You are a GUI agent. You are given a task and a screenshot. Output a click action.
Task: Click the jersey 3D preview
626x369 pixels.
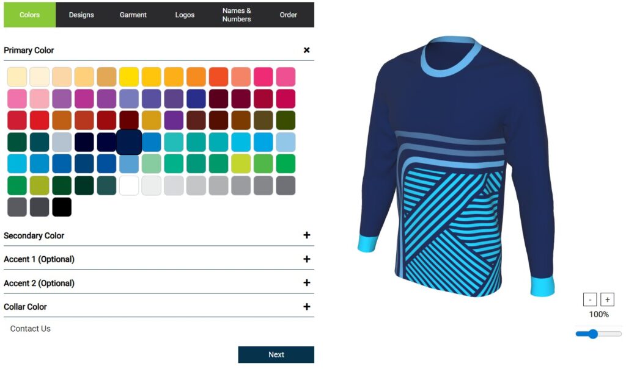tap(456, 167)
